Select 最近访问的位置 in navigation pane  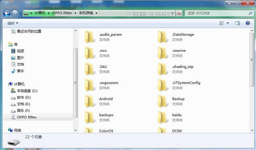[29, 31]
